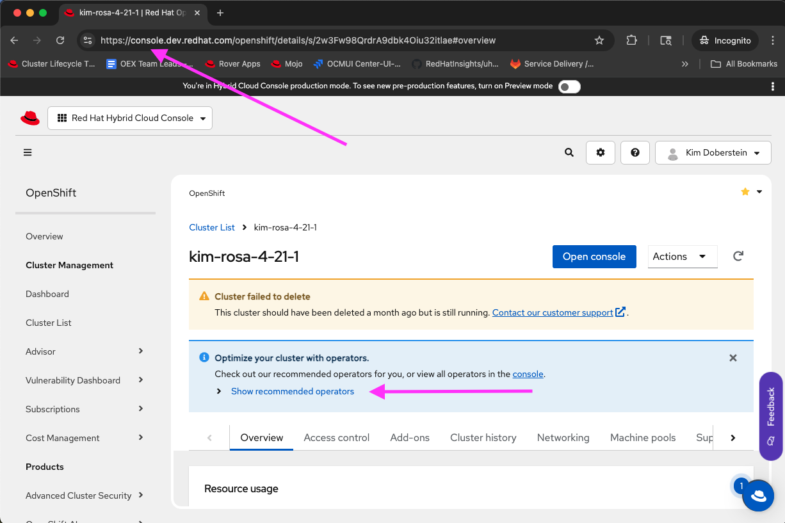
Task: Expand the Subscriptions sidebar section
Action: pyautogui.click(x=85, y=409)
